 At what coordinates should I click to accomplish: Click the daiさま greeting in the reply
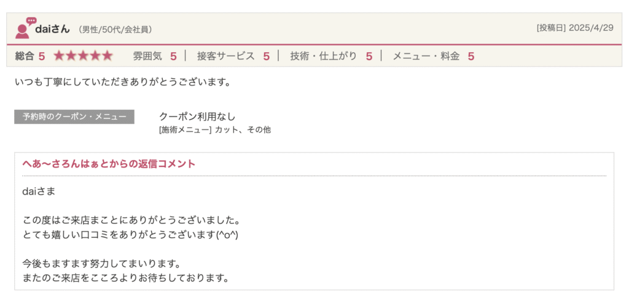(x=39, y=192)
